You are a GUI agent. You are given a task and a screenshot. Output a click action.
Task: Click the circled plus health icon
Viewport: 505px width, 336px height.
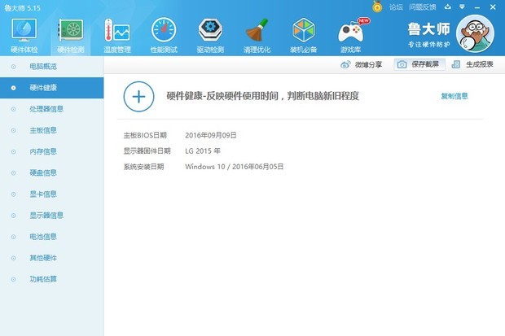(x=138, y=97)
